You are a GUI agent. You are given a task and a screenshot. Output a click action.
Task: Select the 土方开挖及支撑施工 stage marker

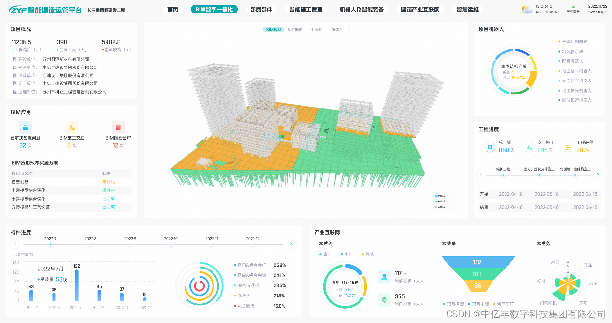[x=539, y=175]
